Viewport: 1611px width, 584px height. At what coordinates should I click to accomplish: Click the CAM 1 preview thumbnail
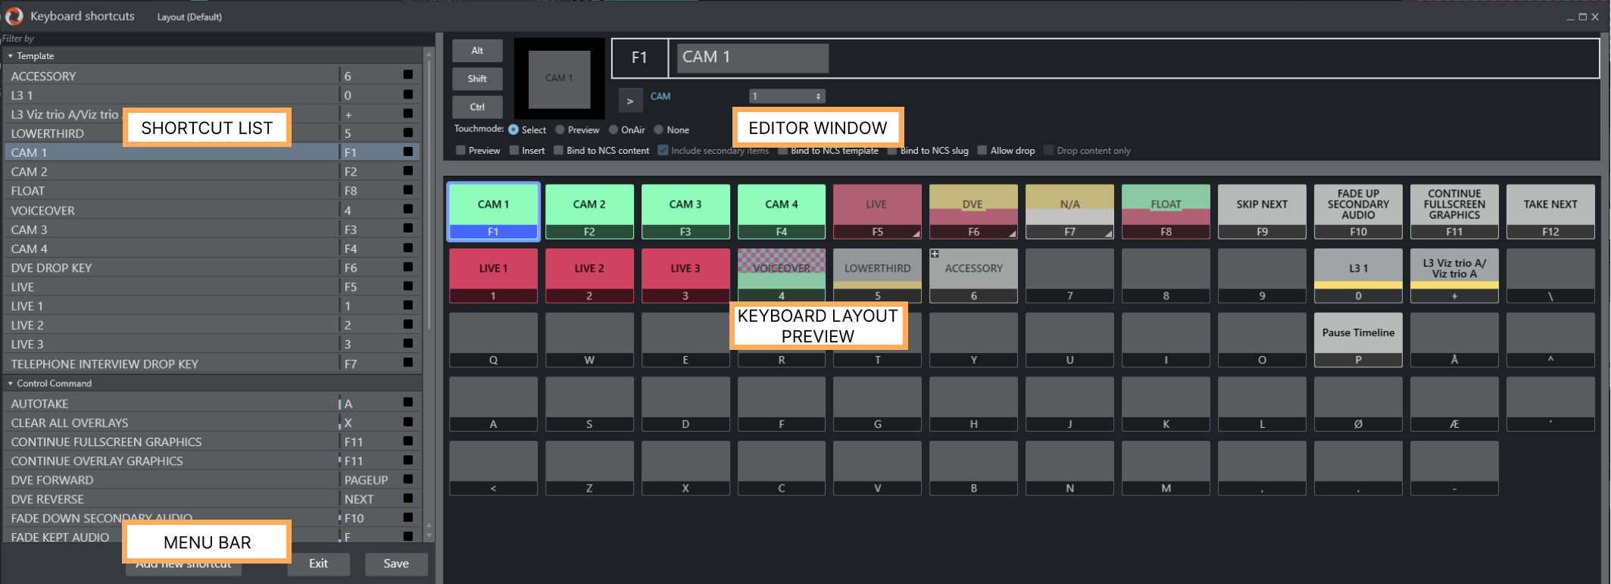[559, 79]
